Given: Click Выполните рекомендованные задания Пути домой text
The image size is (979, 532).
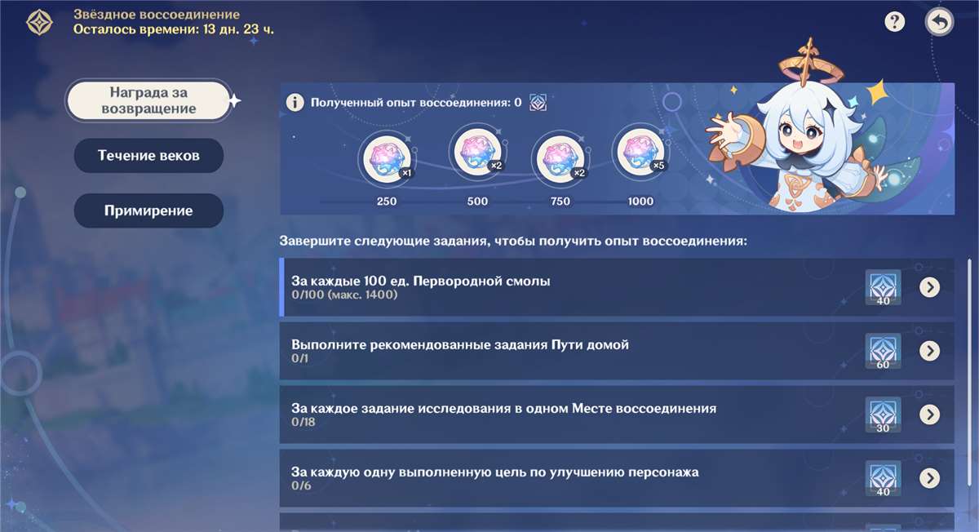Looking at the screenshot, I should [460, 344].
